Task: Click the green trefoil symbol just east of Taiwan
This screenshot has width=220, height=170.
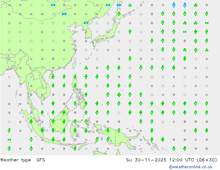Action: pyautogui.click(x=86, y=68)
